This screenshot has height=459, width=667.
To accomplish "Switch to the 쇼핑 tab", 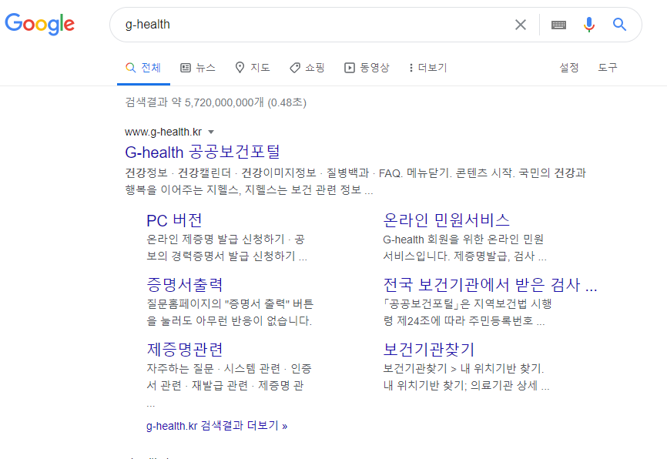I will (x=307, y=68).
